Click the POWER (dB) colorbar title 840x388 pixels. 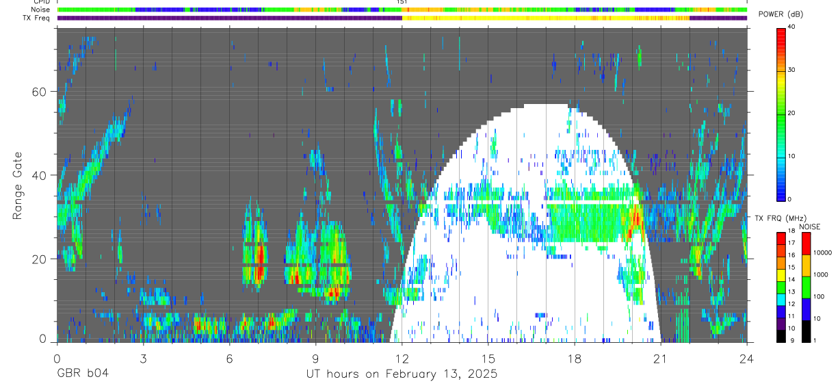pyautogui.click(x=780, y=15)
